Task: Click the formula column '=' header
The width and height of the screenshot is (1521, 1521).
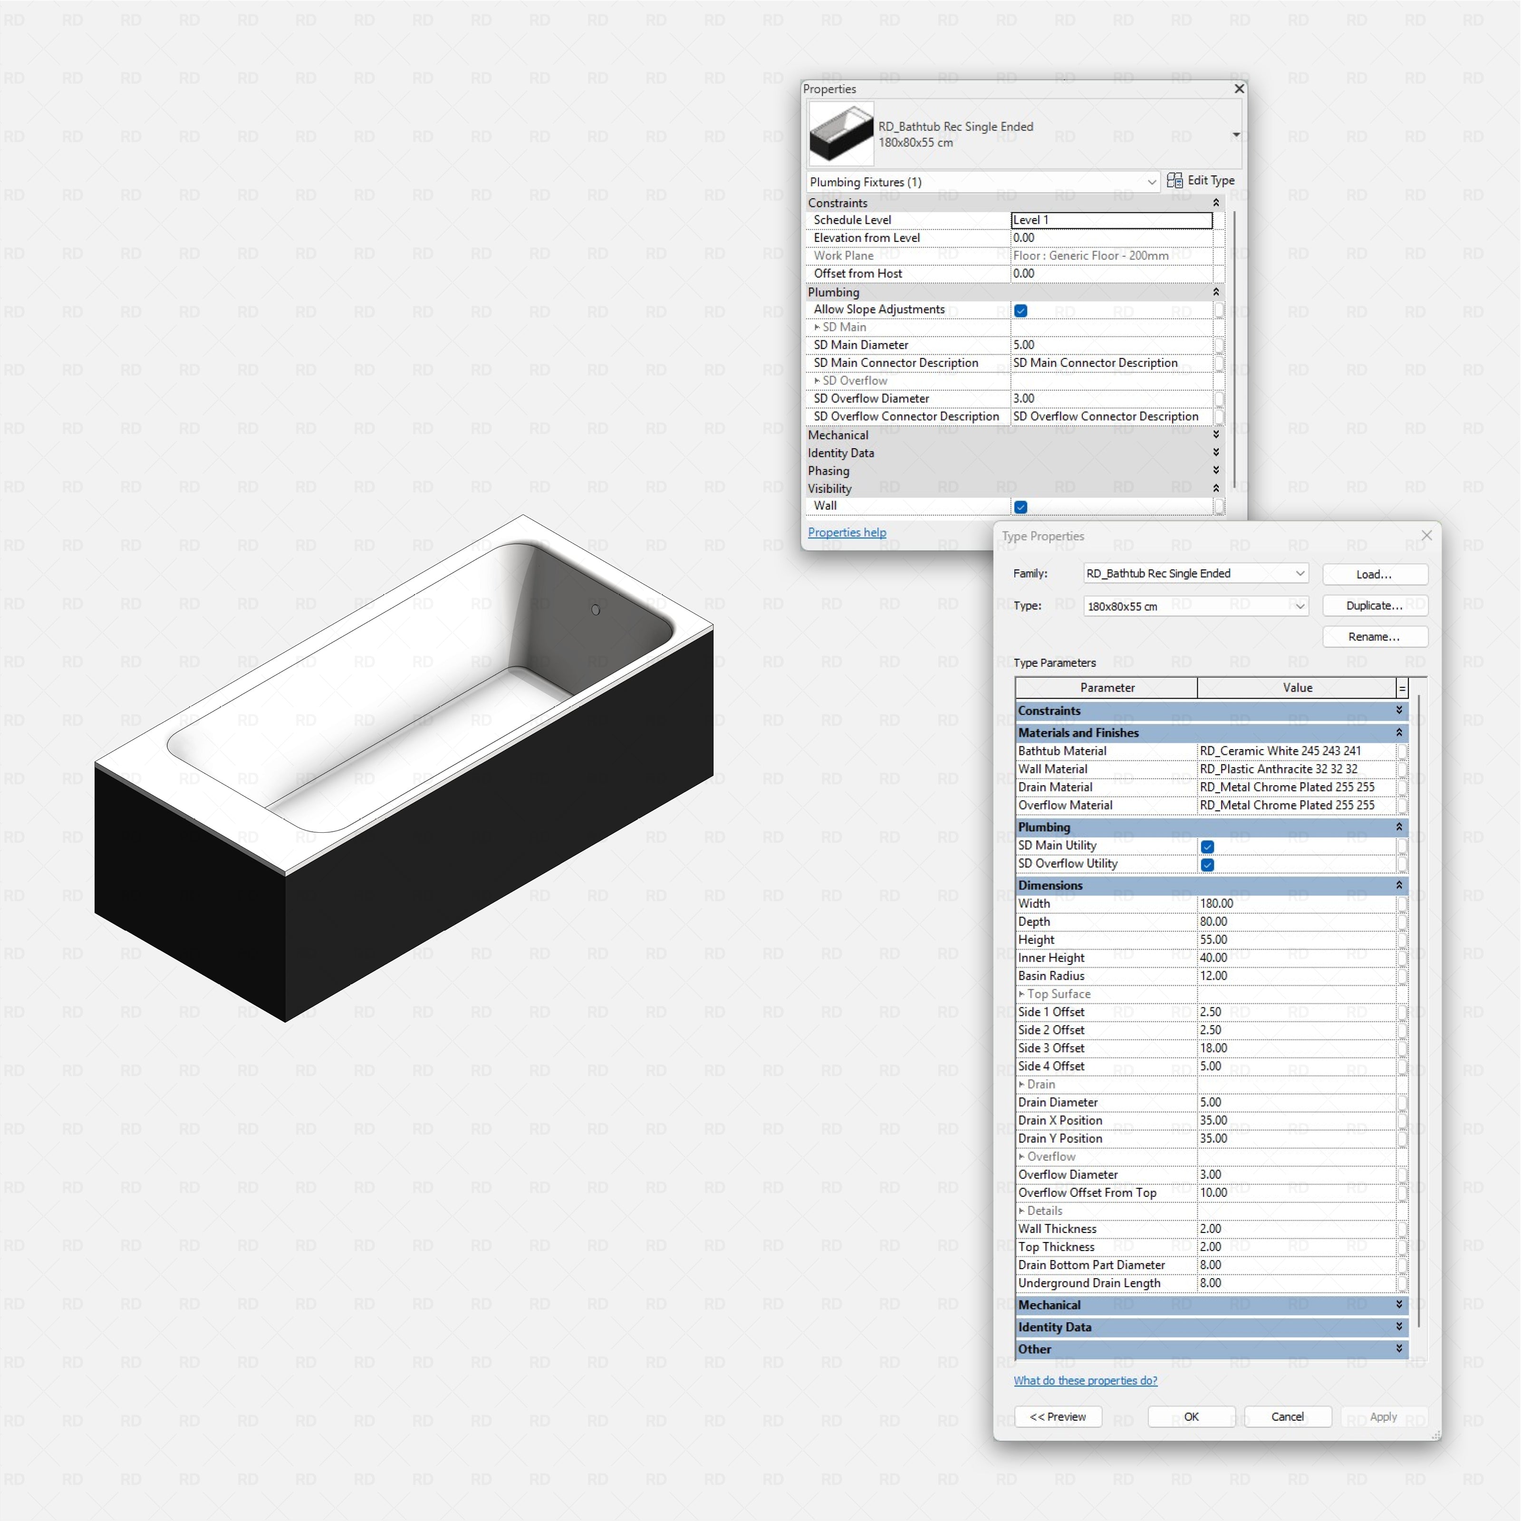Action: [1401, 688]
